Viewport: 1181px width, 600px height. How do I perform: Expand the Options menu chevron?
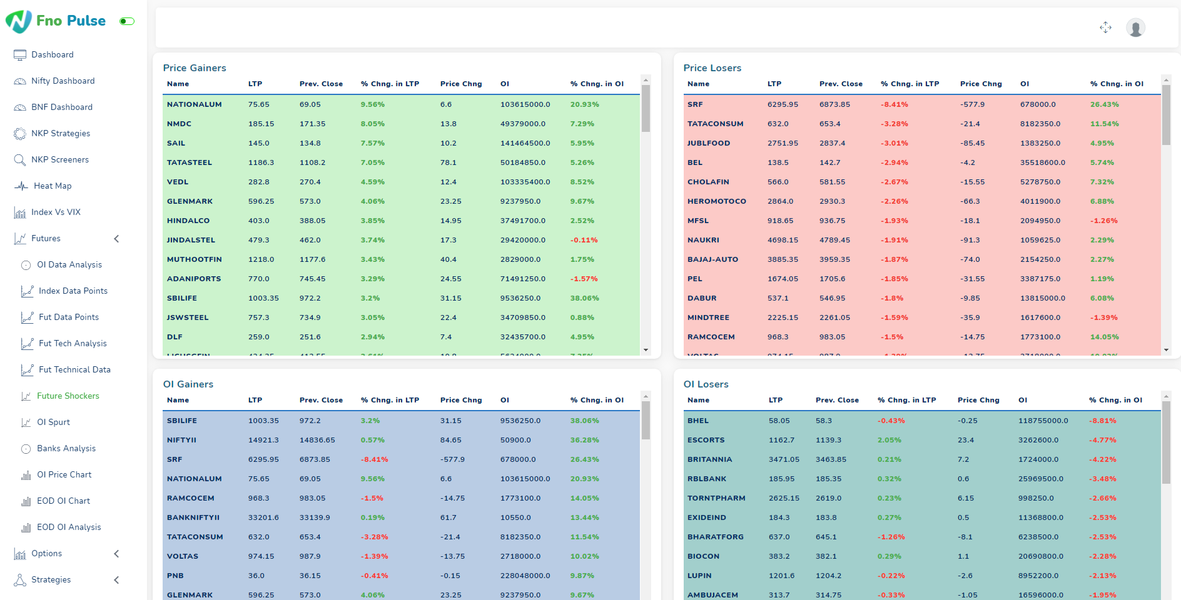(x=116, y=554)
